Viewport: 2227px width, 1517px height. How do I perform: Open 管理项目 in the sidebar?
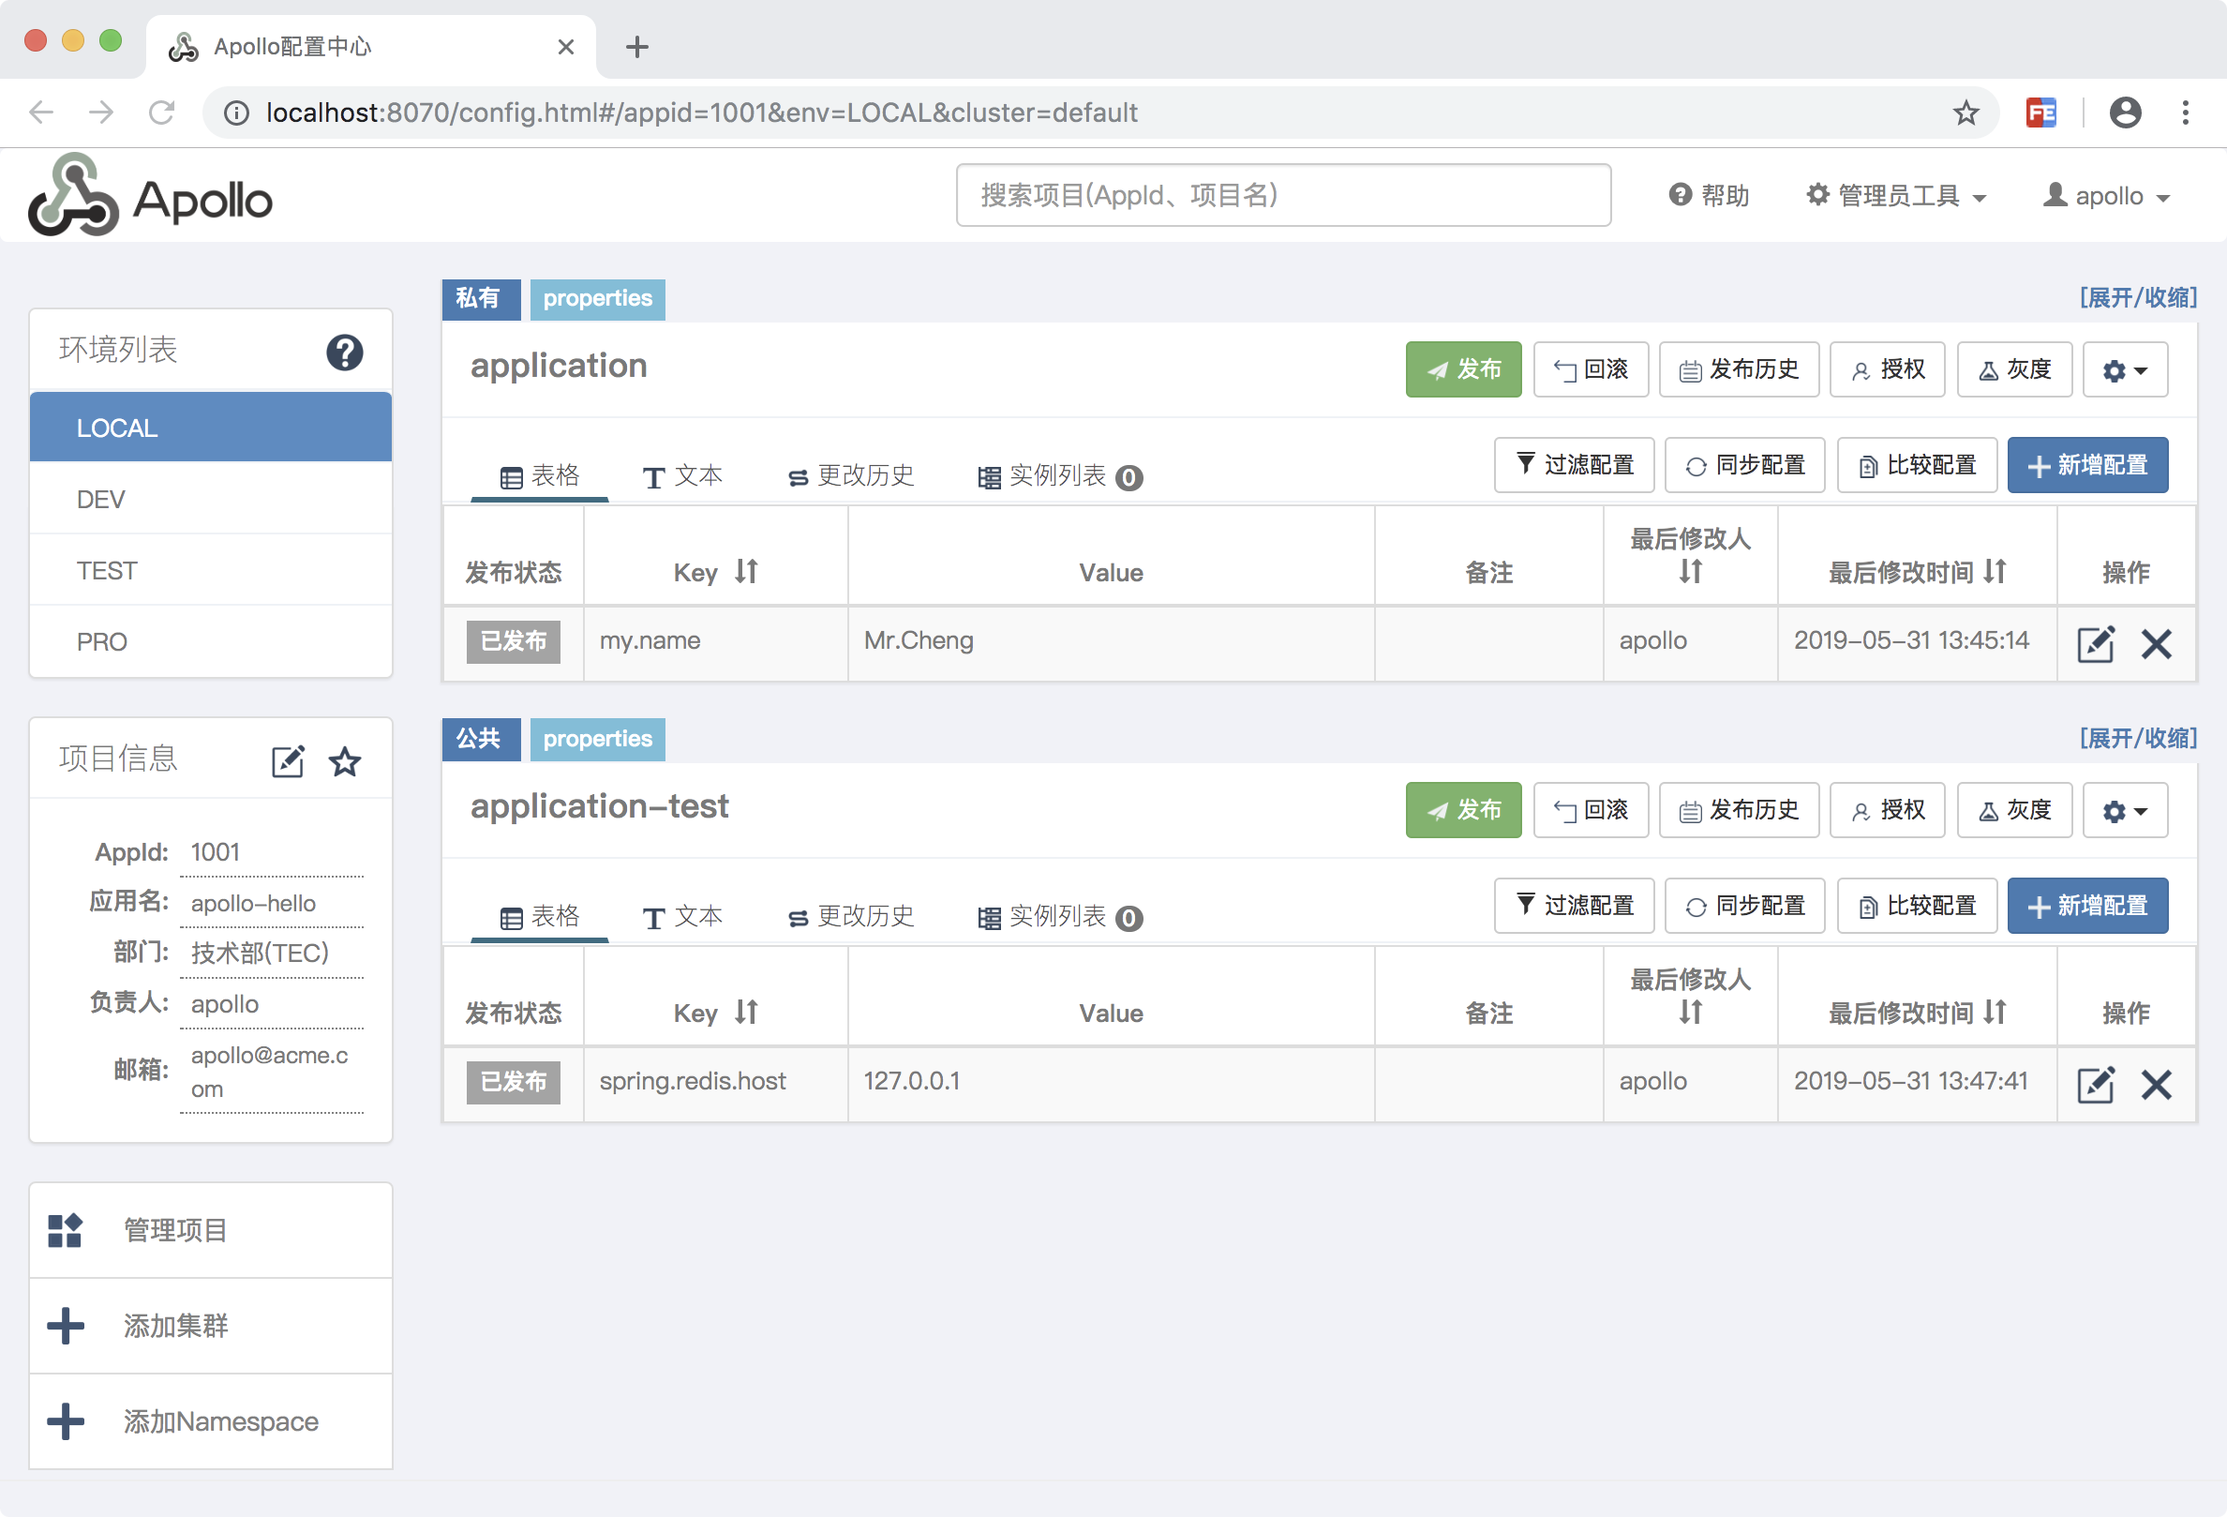(211, 1229)
